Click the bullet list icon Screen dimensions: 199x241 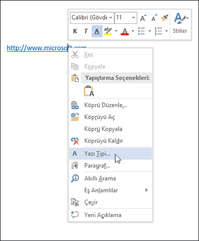tap(142, 31)
